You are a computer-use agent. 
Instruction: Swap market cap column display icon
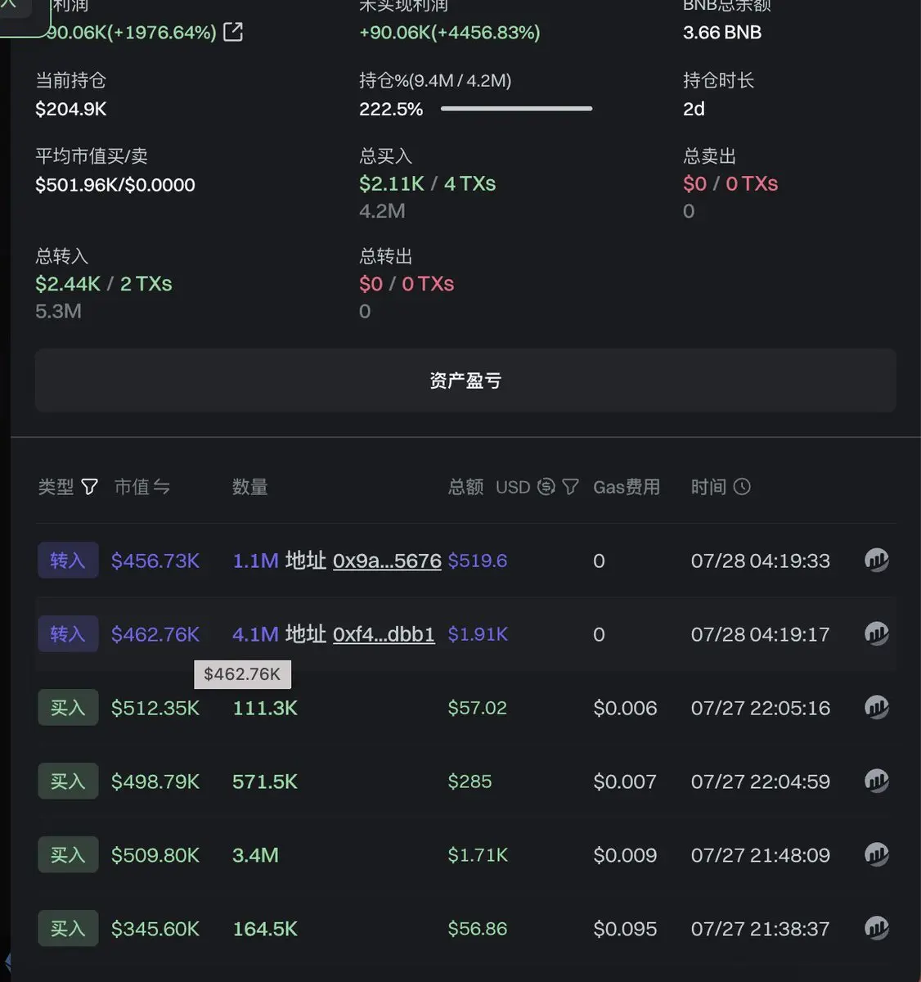click(161, 487)
